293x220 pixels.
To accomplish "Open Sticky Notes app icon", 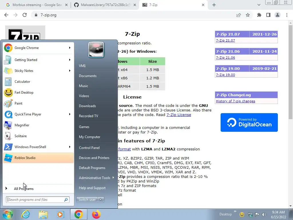I will point(8,71).
